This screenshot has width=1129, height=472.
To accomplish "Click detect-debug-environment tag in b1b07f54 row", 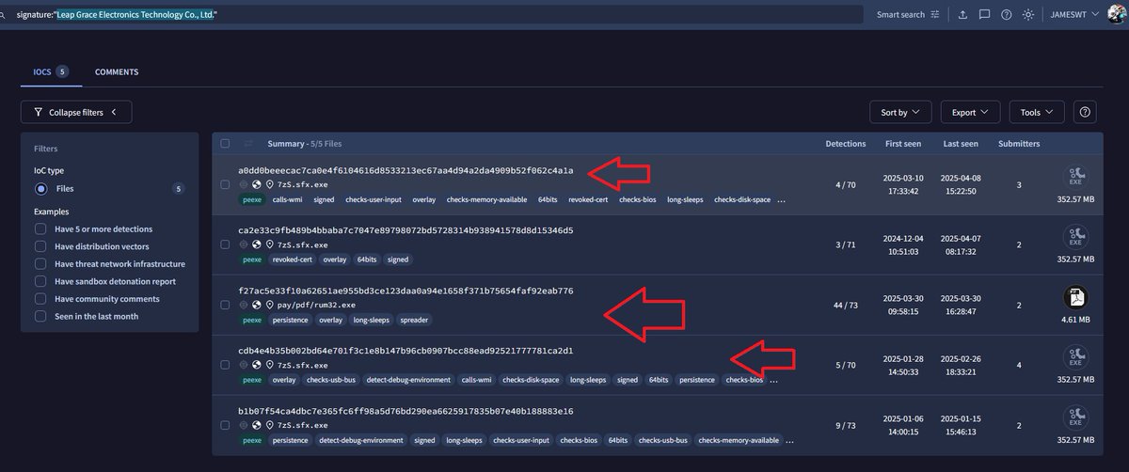I will pyautogui.click(x=361, y=440).
